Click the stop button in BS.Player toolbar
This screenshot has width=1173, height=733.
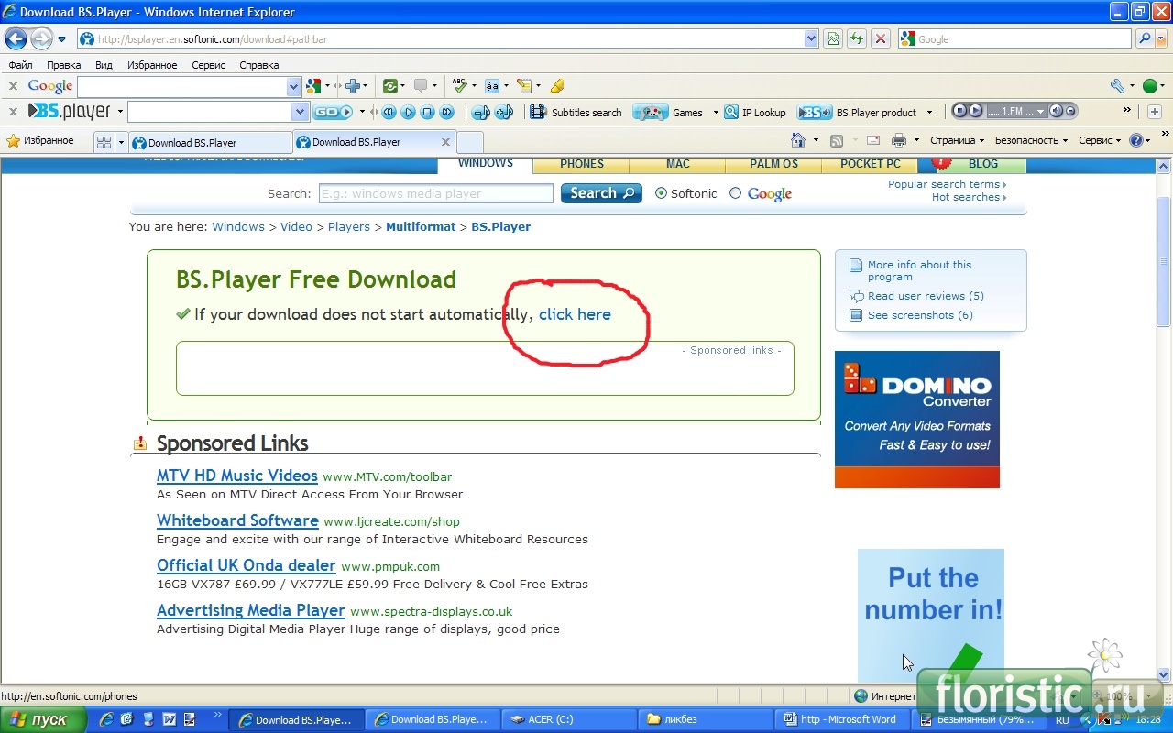428,112
